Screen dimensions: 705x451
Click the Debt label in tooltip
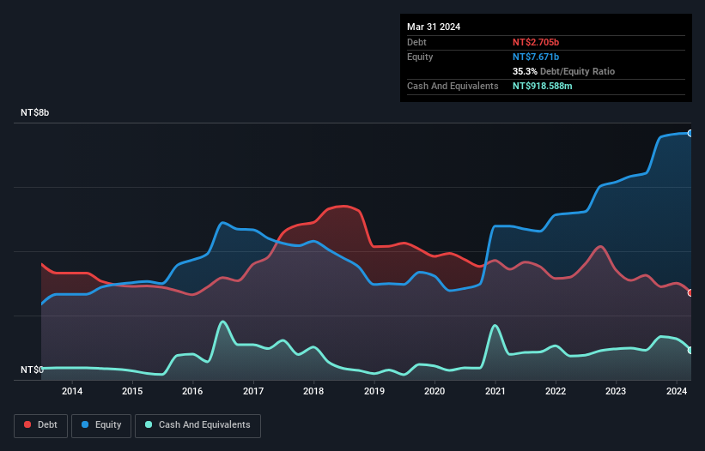click(416, 42)
